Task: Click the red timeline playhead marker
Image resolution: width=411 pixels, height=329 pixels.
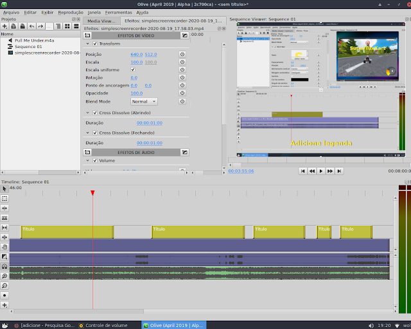Action: tap(92, 193)
